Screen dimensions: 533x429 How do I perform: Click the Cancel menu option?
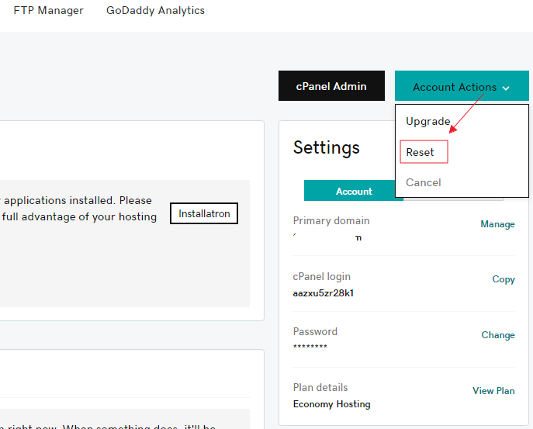423,182
